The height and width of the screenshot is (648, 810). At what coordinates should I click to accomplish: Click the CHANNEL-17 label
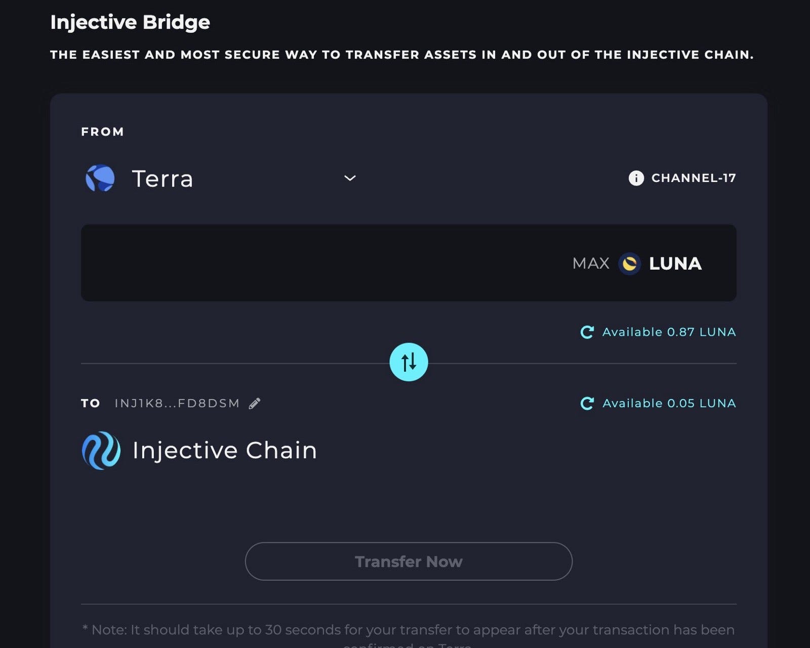click(694, 178)
